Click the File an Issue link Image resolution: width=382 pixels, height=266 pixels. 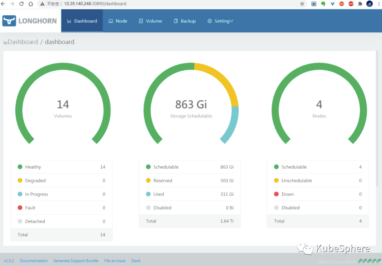pos(114,261)
